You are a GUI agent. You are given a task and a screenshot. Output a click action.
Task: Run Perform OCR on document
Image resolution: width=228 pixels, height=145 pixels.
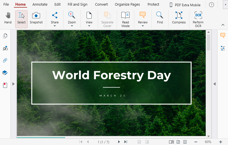click(198, 19)
